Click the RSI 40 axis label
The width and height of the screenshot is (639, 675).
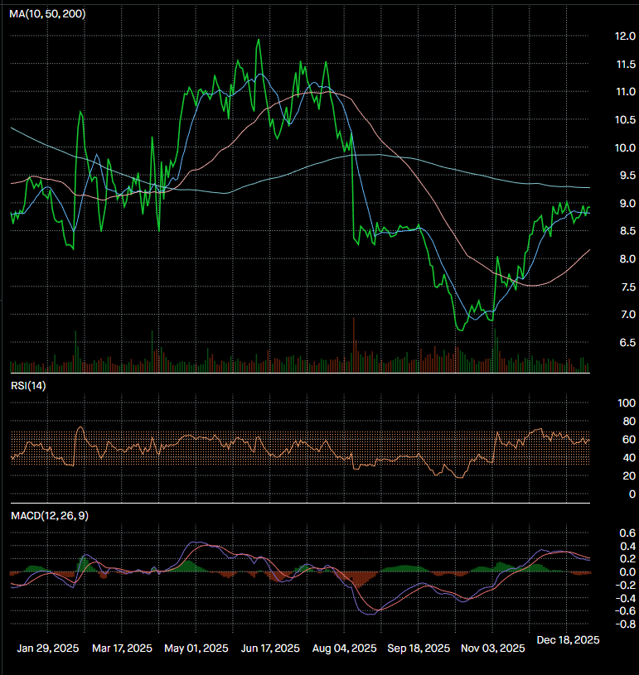pos(629,458)
